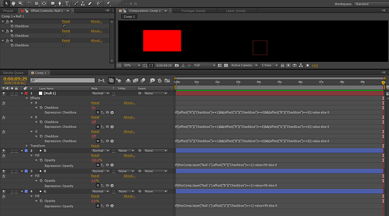
Task: Select the Rectangle shape tool
Action: (53, 3)
